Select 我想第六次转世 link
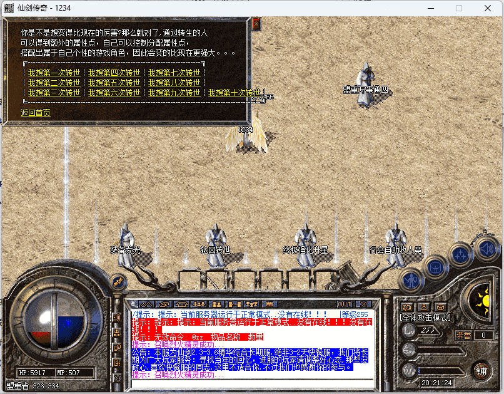Image resolution: width=504 pixels, height=394 pixels. pos(114,93)
